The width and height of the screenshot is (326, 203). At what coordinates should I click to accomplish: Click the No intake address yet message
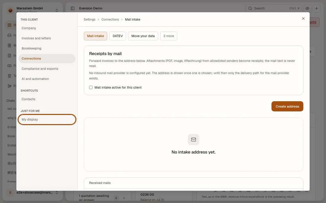194,152
